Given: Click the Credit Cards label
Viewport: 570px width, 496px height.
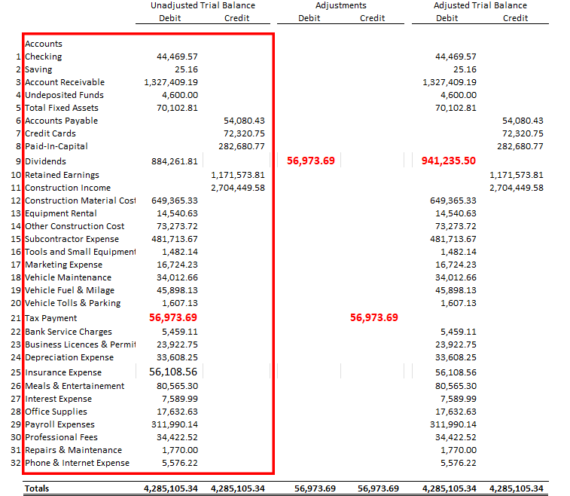Looking at the screenshot, I should tap(50, 133).
